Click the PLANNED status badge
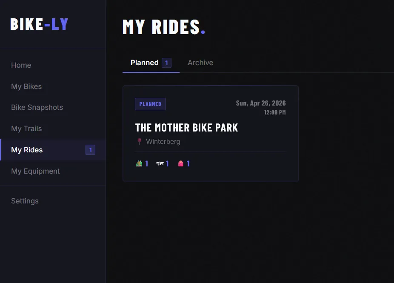Viewport: 394px width, 283px height. point(150,104)
